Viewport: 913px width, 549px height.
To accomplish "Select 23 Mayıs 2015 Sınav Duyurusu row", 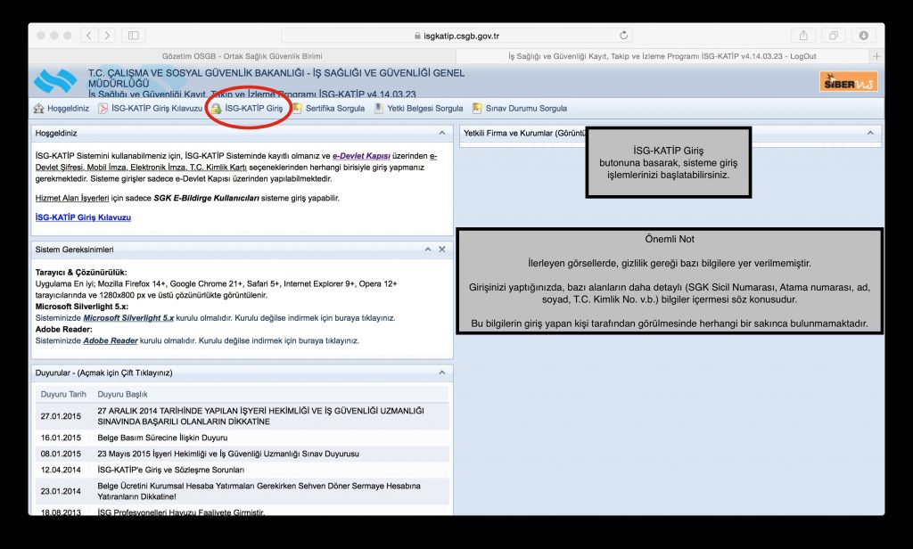I will [243, 455].
